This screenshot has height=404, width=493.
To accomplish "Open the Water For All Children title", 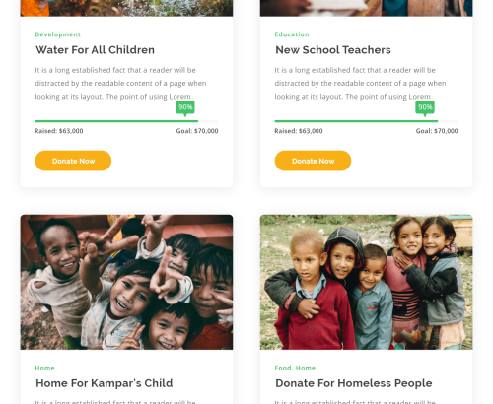I will click(x=95, y=50).
